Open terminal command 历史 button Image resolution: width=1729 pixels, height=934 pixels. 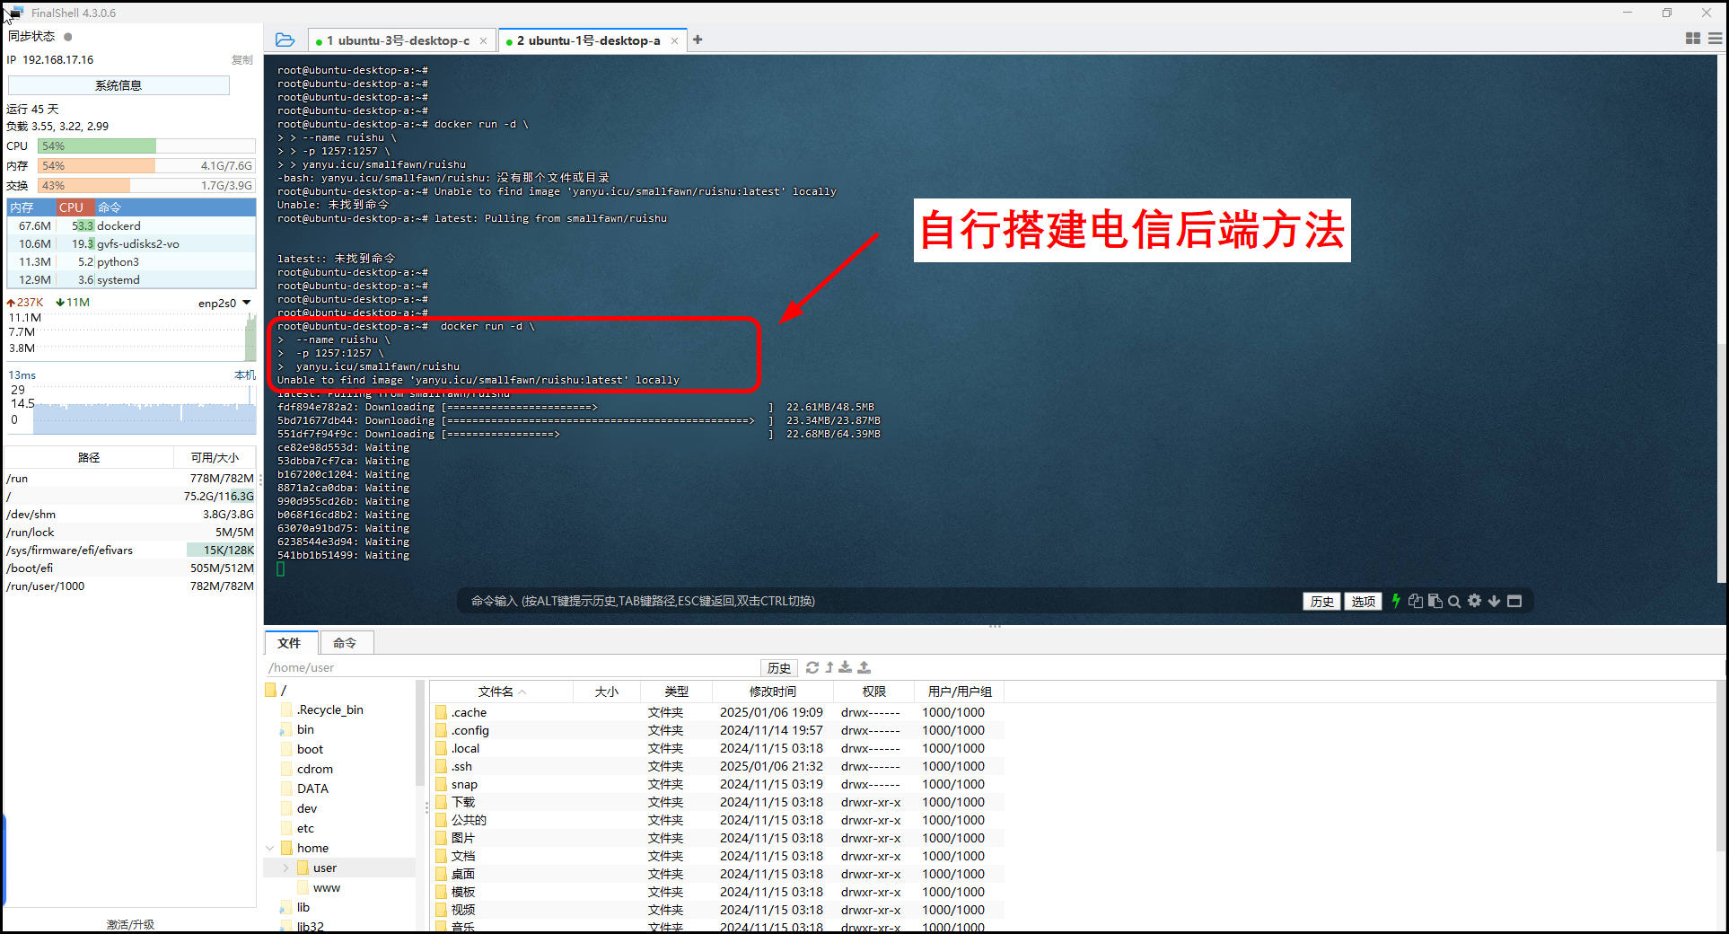pyautogui.click(x=1321, y=602)
